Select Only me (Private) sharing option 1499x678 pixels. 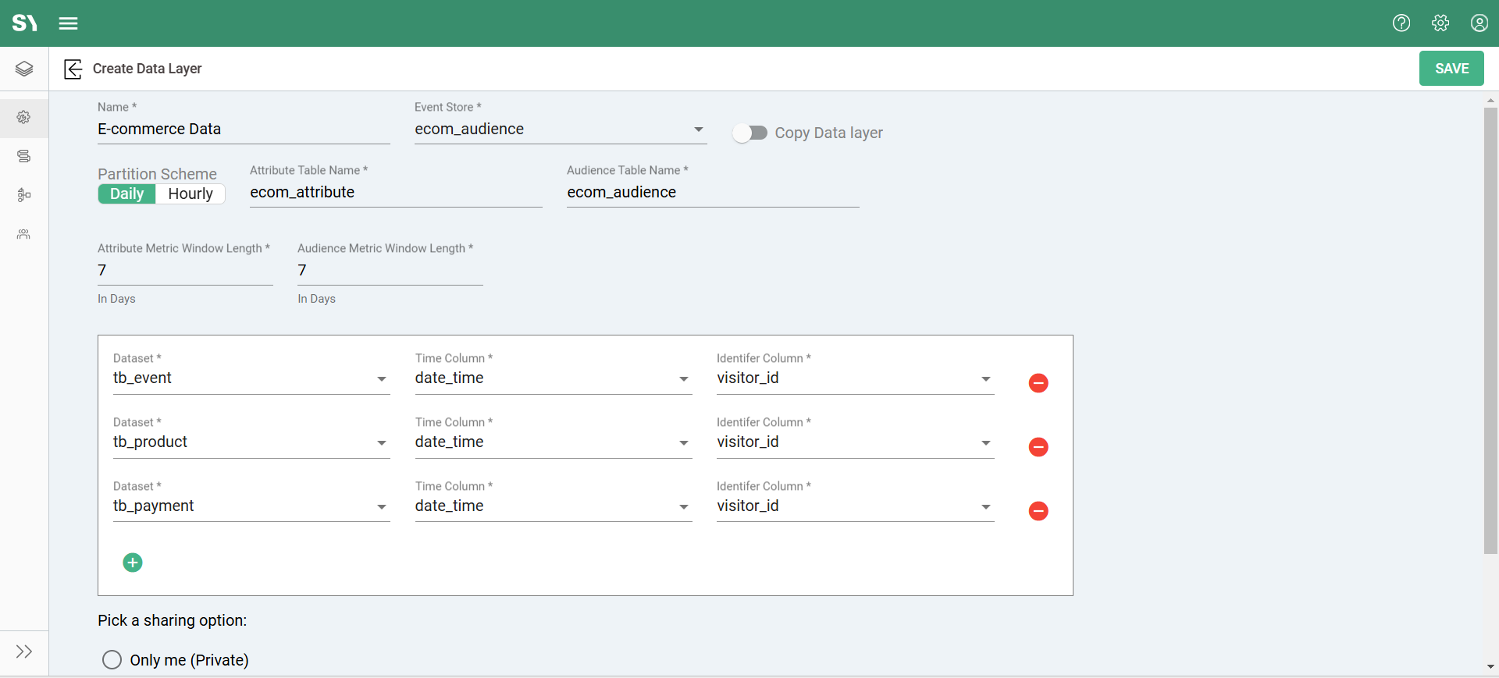[x=112, y=660]
